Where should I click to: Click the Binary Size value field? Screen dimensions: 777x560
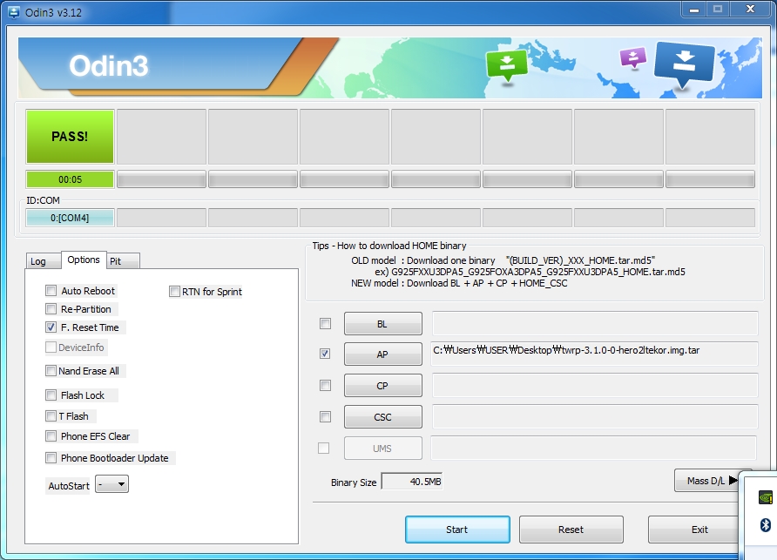[x=412, y=482]
